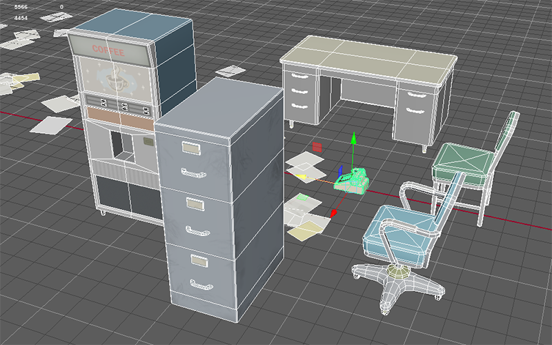Screen dimensions: 552x345
Task: Click the green square plane handle
Action: pos(302,197)
